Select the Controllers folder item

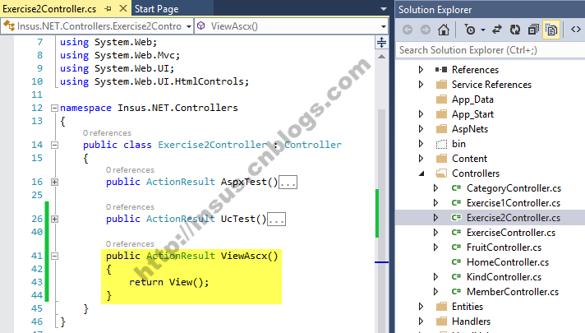coord(476,173)
